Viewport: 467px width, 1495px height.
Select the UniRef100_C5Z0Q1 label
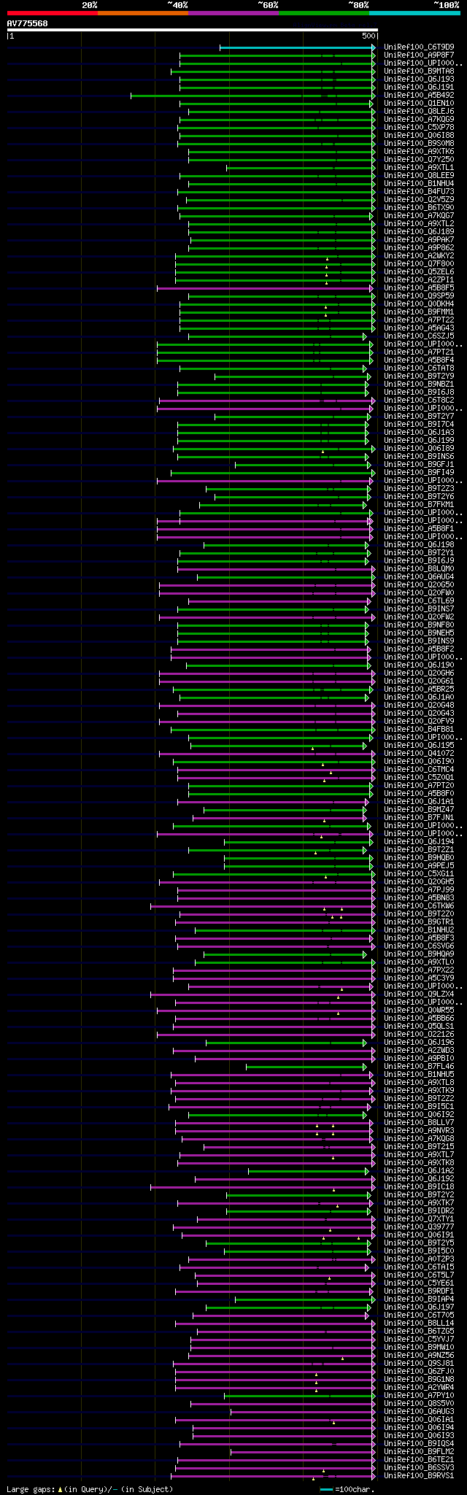point(419,778)
